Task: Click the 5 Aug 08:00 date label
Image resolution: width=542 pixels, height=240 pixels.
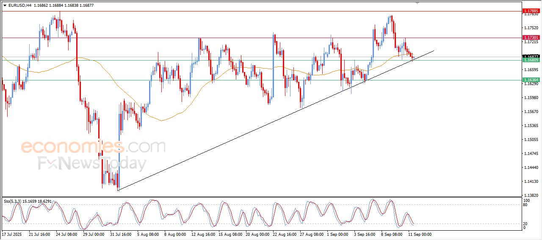Action: [x=148, y=234]
